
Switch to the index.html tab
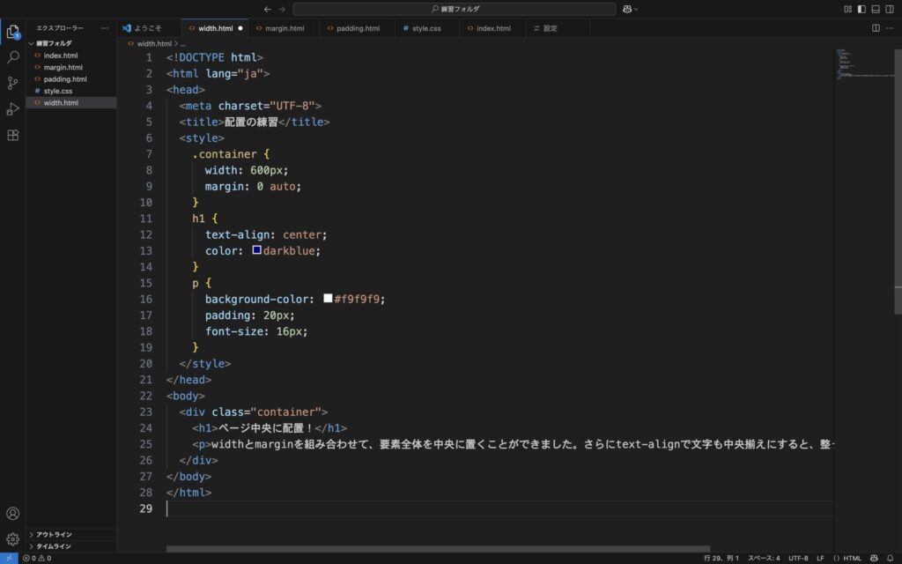click(x=493, y=28)
